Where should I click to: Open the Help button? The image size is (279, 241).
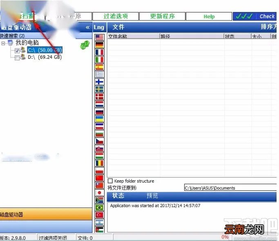pos(209,16)
